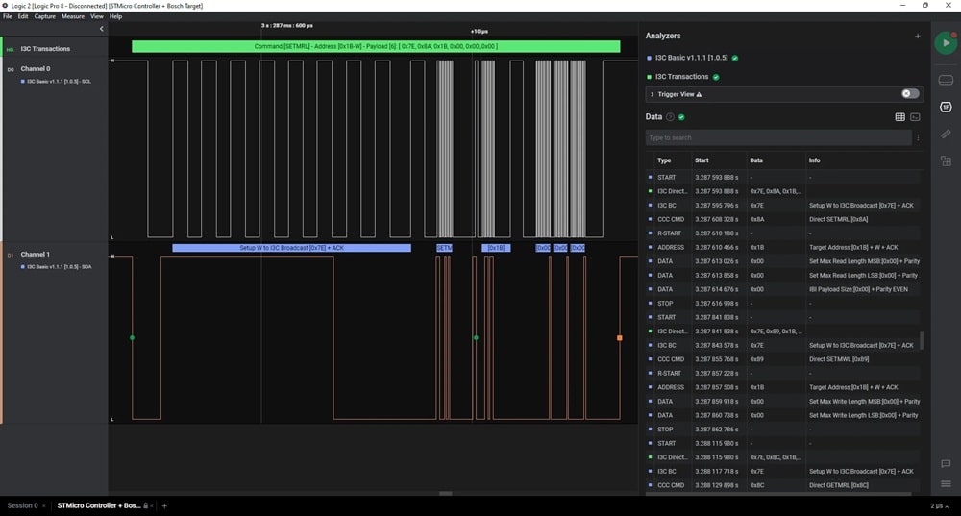961x516 pixels.
Task: Open the Analyzers sidebar hexagon icon
Action: (946, 107)
